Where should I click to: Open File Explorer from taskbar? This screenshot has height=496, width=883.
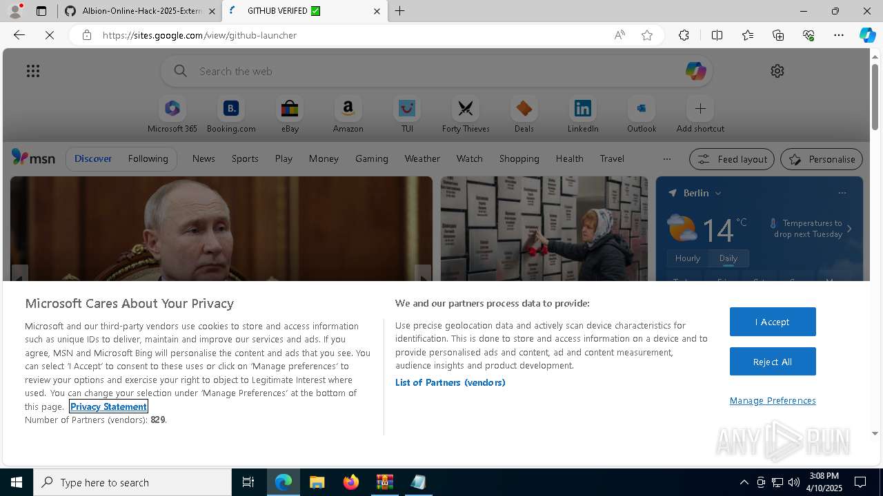pyautogui.click(x=317, y=482)
